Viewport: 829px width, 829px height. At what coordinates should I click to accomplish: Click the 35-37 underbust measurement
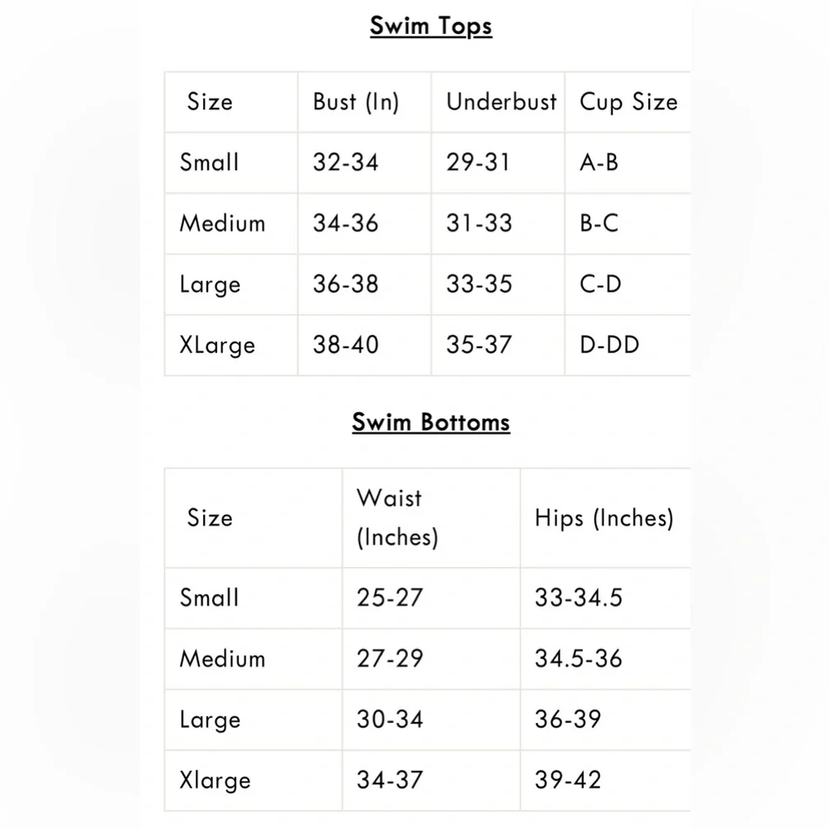pyautogui.click(x=478, y=345)
